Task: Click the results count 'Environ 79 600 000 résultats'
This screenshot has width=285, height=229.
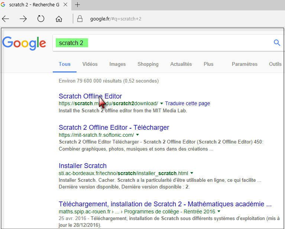Action: point(109,81)
